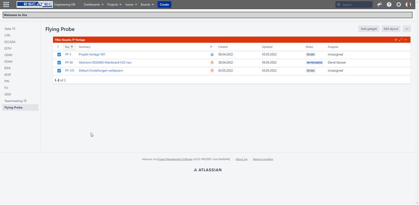Click the TO DO badge for FP-1
The image size is (419, 205).
[x=310, y=54]
